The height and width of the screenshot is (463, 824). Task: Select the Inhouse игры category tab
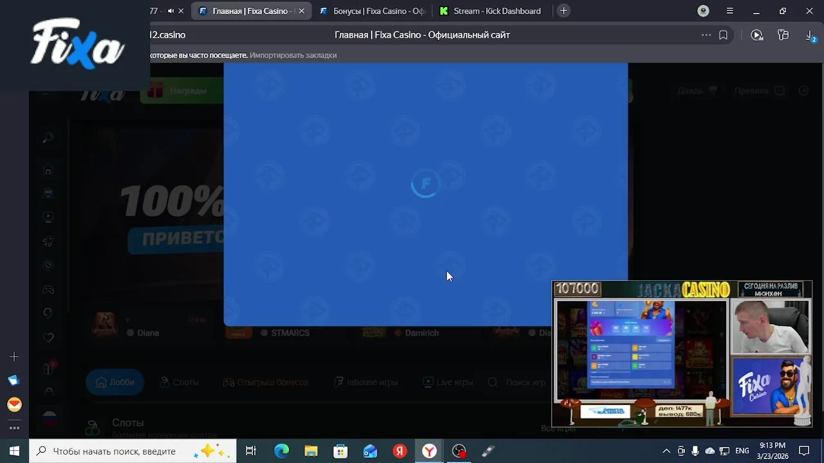pyautogui.click(x=366, y=382)
